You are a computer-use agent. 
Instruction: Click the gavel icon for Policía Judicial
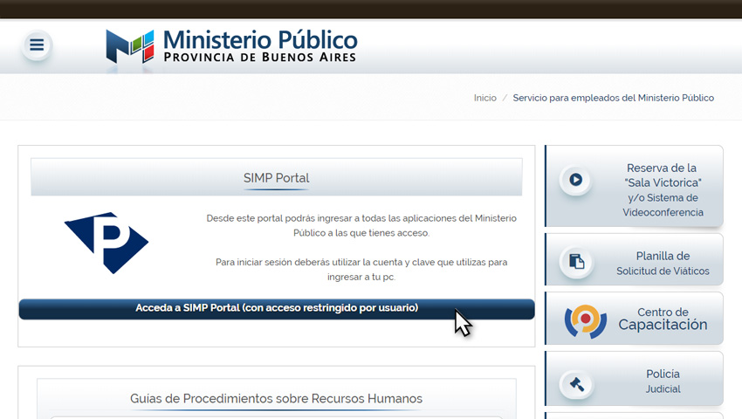pos(576,384)
